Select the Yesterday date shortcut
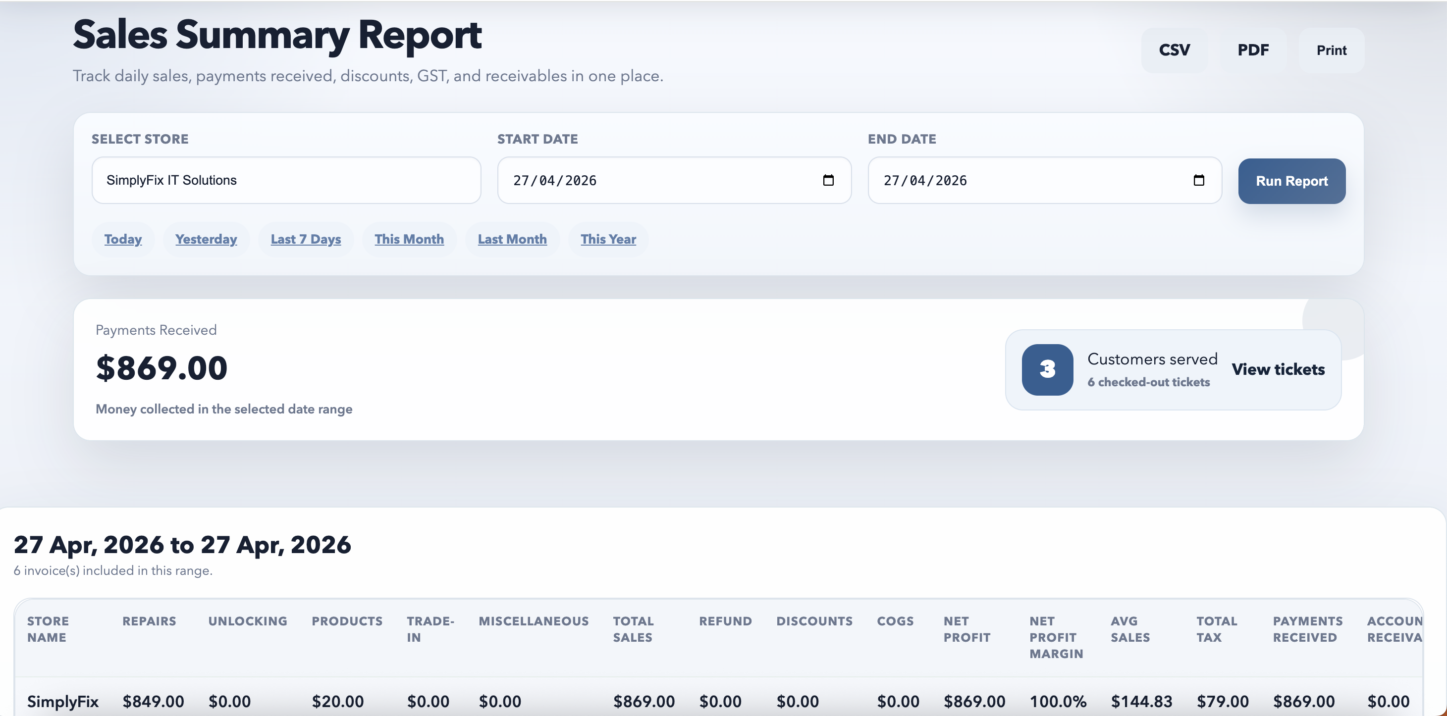This screenshot has width=1447, height=716. pyautogui.click(x=206, y=239)
